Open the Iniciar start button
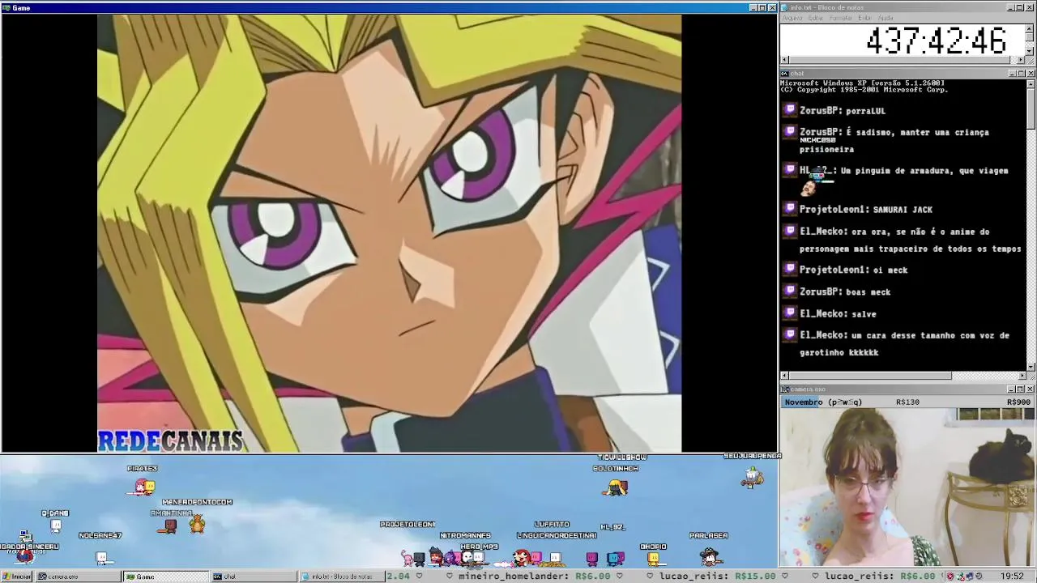Viewport: 1037px width, 583px height. [16, 577]
